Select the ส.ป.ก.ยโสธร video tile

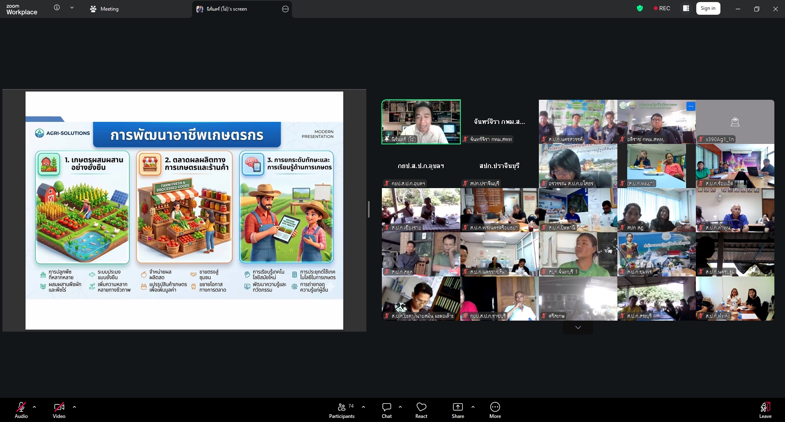[578, 166]
